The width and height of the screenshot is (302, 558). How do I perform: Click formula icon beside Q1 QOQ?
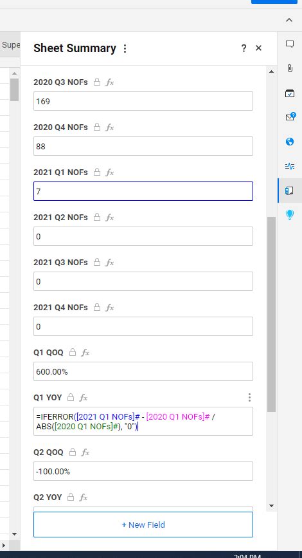[x=85, y=352]
